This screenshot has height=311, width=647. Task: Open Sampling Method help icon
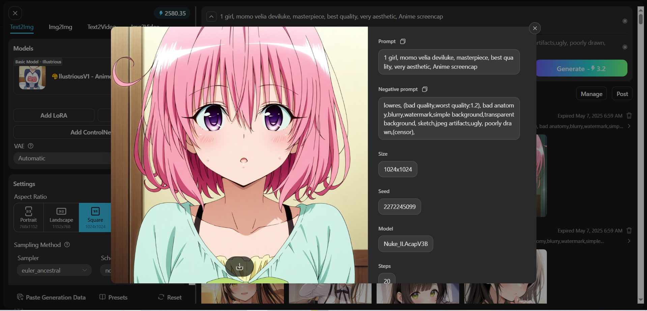tap(67, 245)
